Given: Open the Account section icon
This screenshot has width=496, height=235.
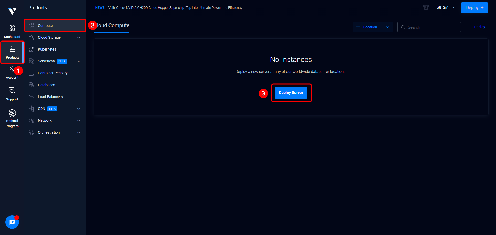Looking at the screenshot, I should [x=12, y=69].
